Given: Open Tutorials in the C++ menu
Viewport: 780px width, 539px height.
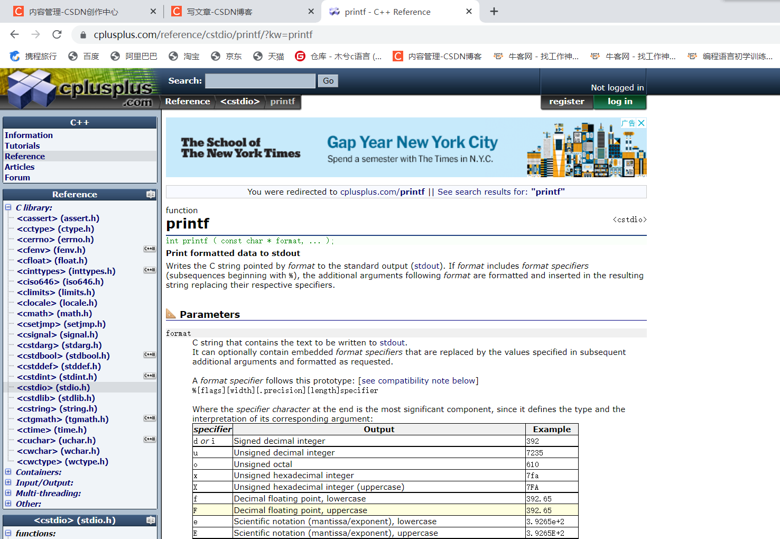Looking at the screenshot, I should [22, 146].
